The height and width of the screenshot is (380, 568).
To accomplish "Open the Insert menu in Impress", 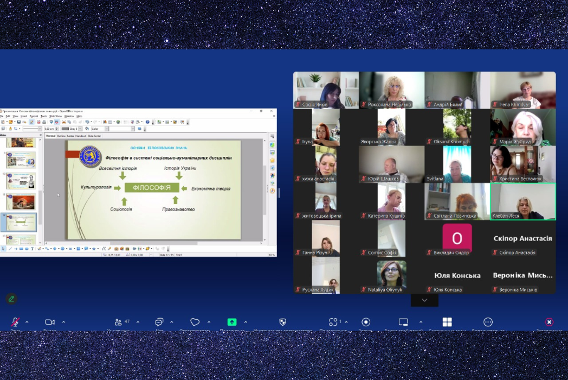I will pyautogui.click(x=24, y=116).
